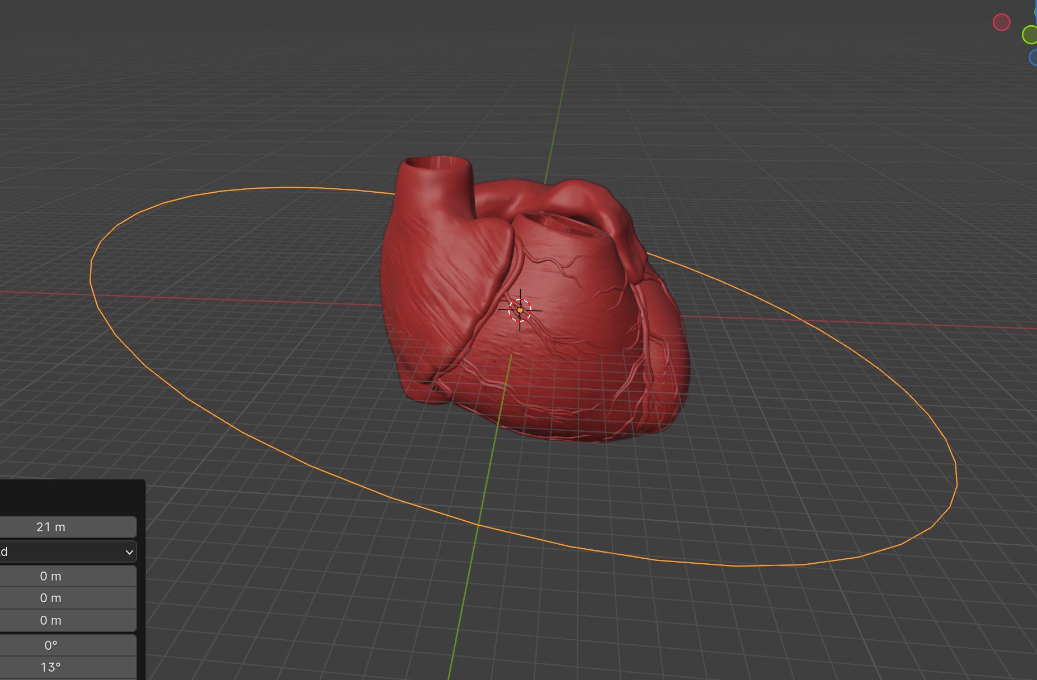Click the green Y-axis navigation gizmo circle

tap(1030, 35)
